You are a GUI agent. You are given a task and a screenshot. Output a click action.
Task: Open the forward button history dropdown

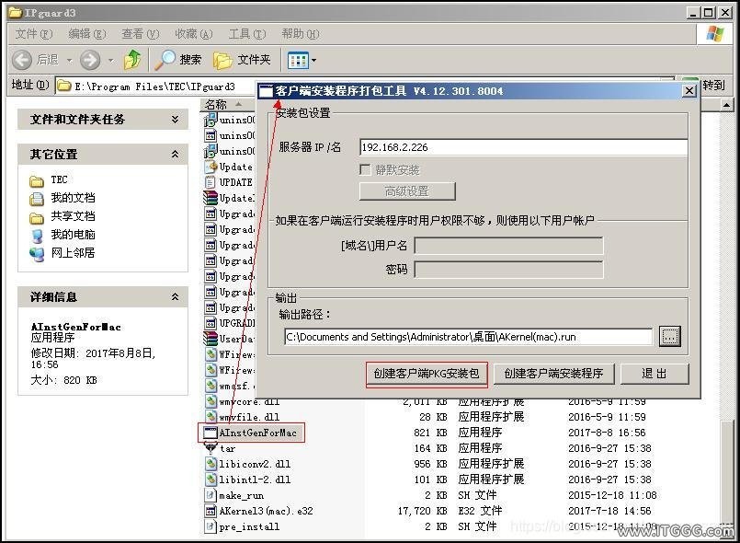coord(111,61)
